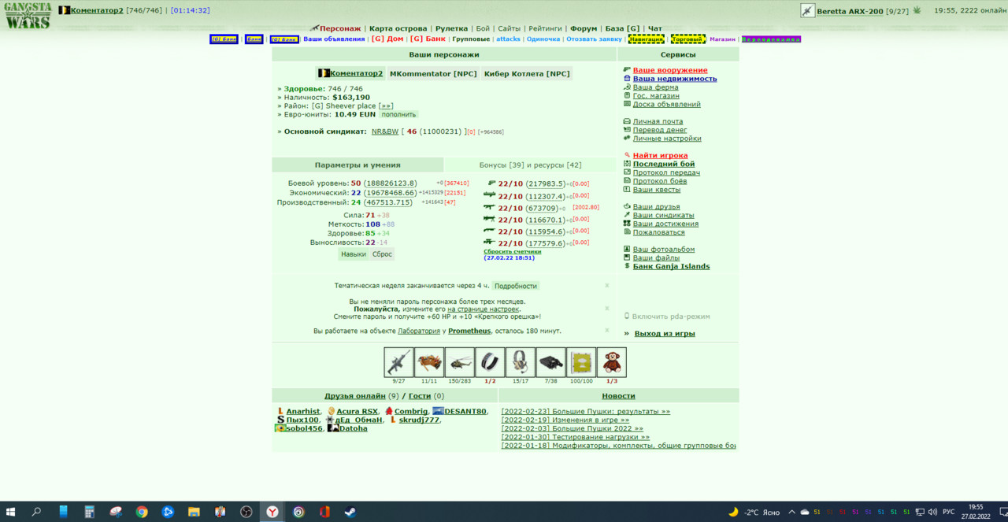Click Сбросить счетчики link
Image resolution: width=1008 pixels, height=522 pixels.
513,252
